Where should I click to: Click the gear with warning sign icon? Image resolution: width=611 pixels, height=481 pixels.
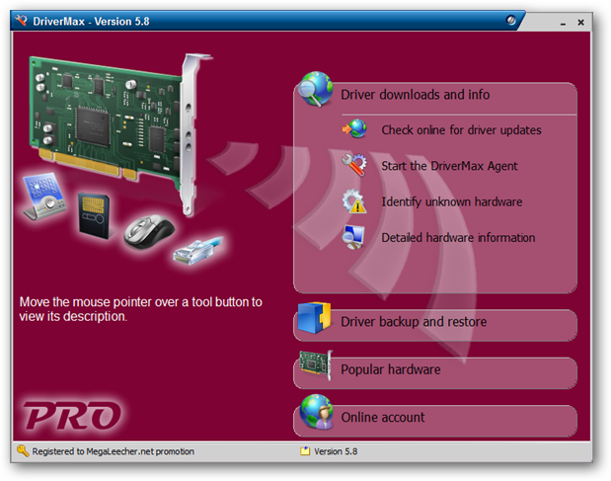click(x=354, y=201)
